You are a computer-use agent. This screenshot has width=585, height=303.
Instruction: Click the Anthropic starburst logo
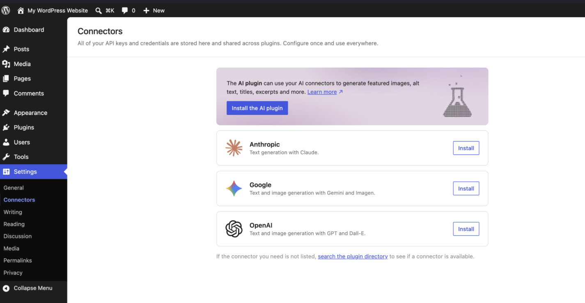tap(234, 148)
